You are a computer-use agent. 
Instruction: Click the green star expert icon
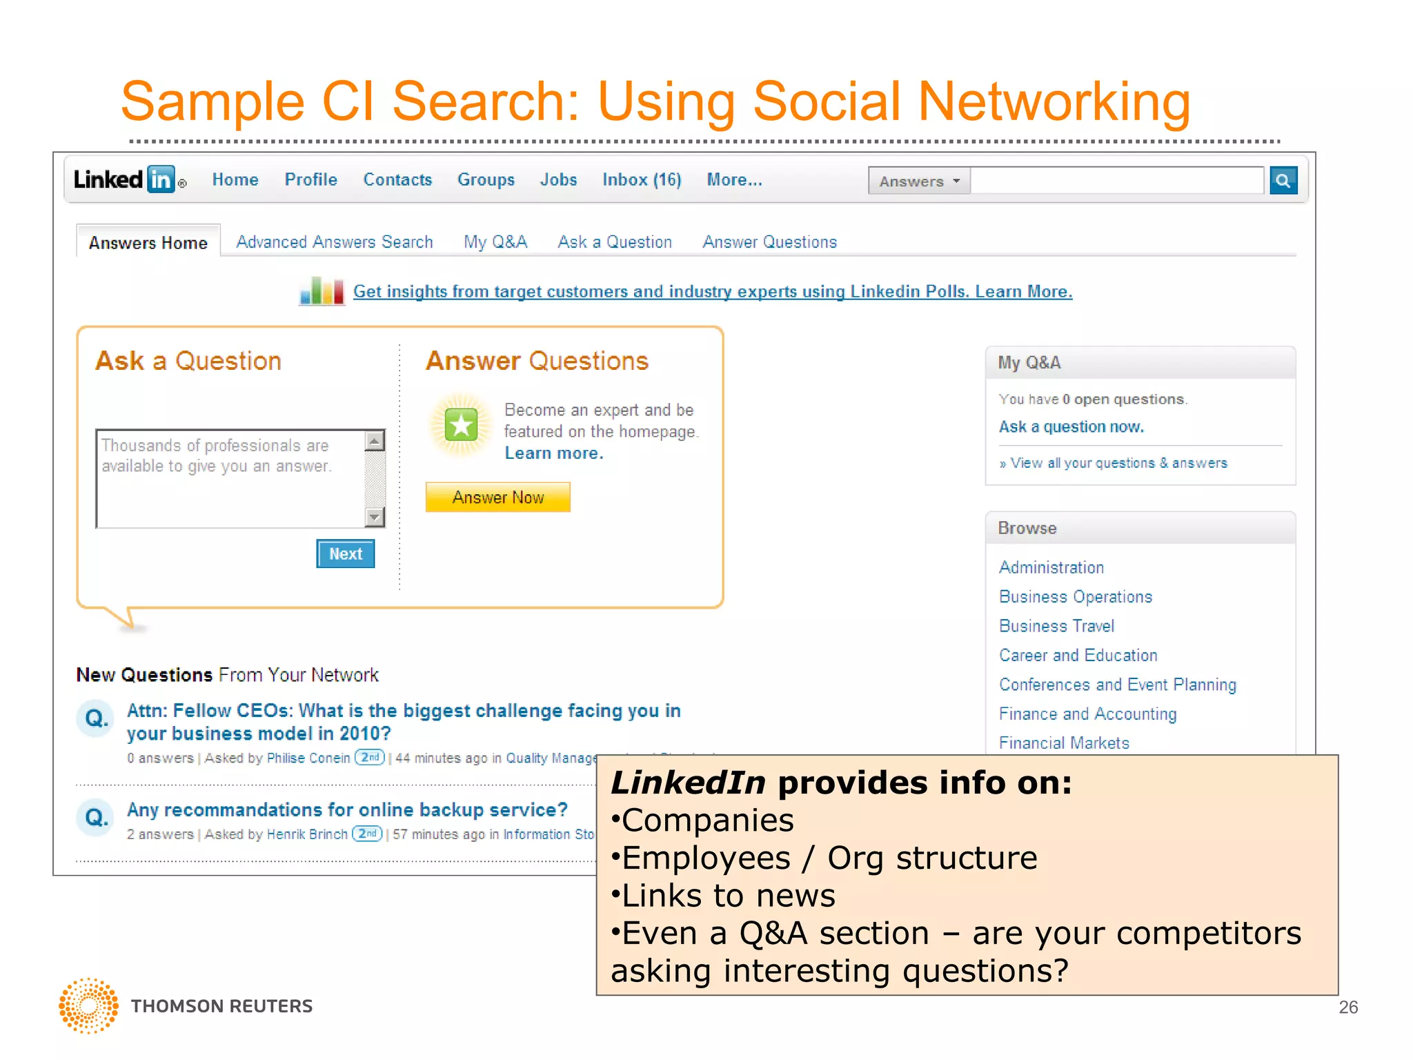(461, 425)
